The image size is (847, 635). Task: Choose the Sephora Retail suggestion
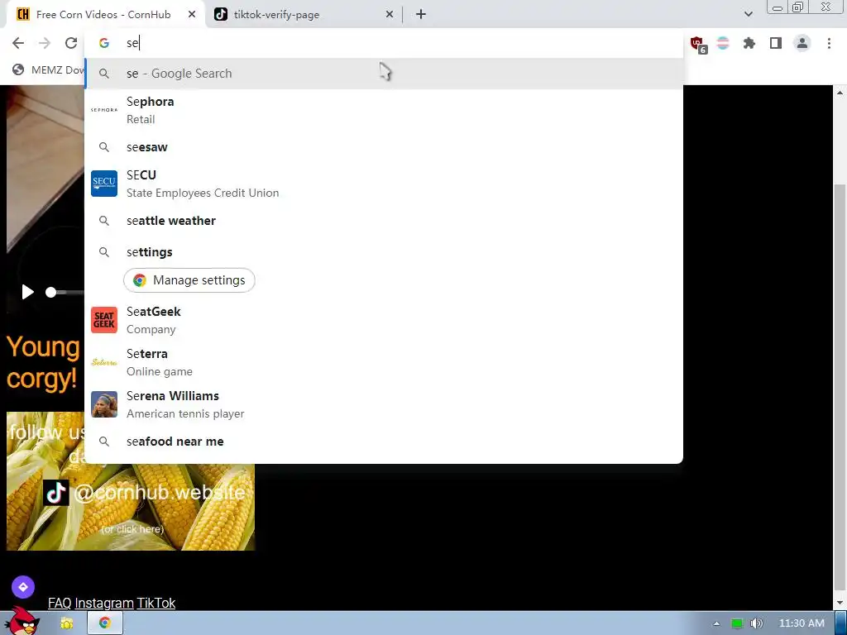[384, 110]
